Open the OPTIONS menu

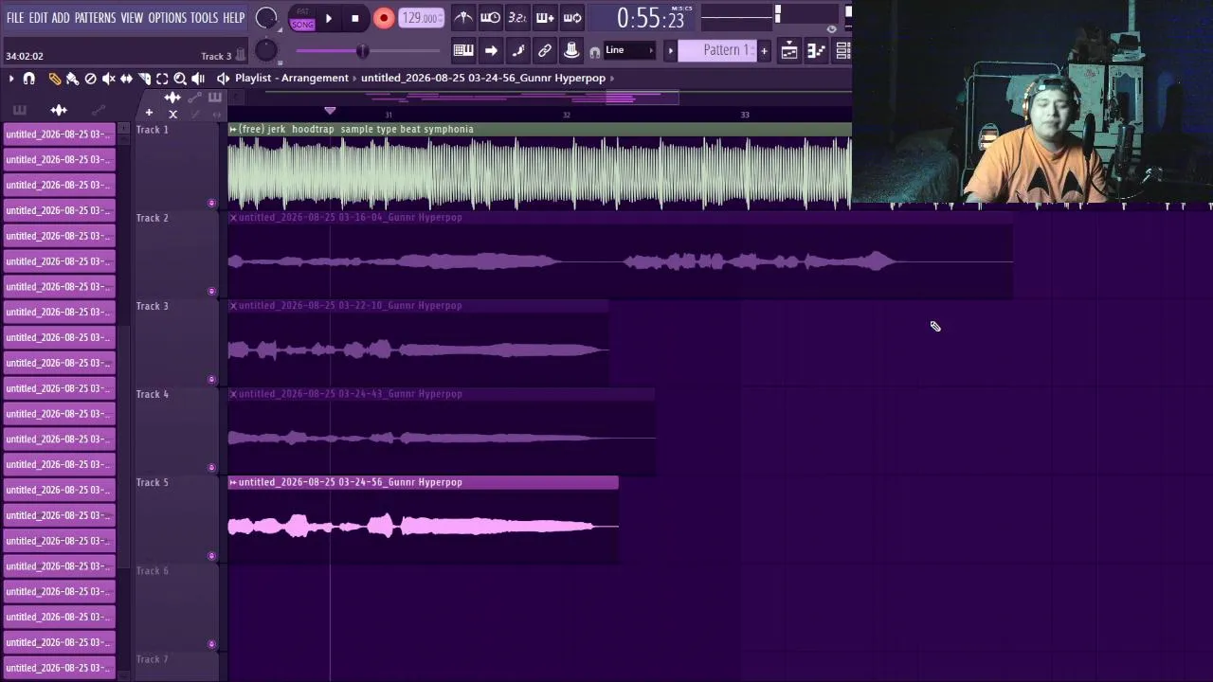167,18
